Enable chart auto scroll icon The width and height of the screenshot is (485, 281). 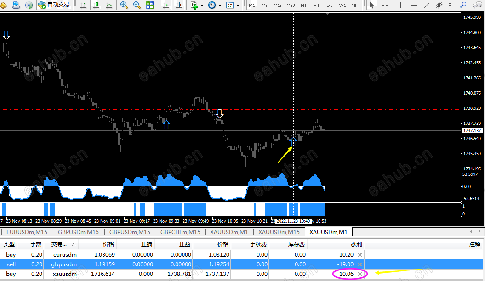click(166, 5)
